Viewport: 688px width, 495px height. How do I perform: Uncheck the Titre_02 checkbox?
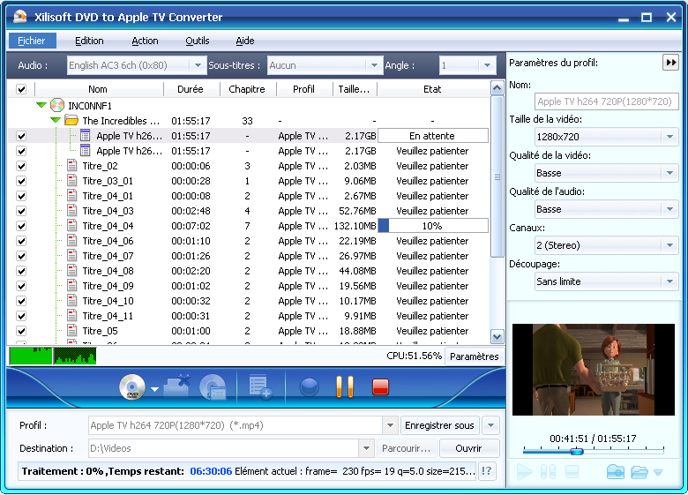click(x=21, y=166)
